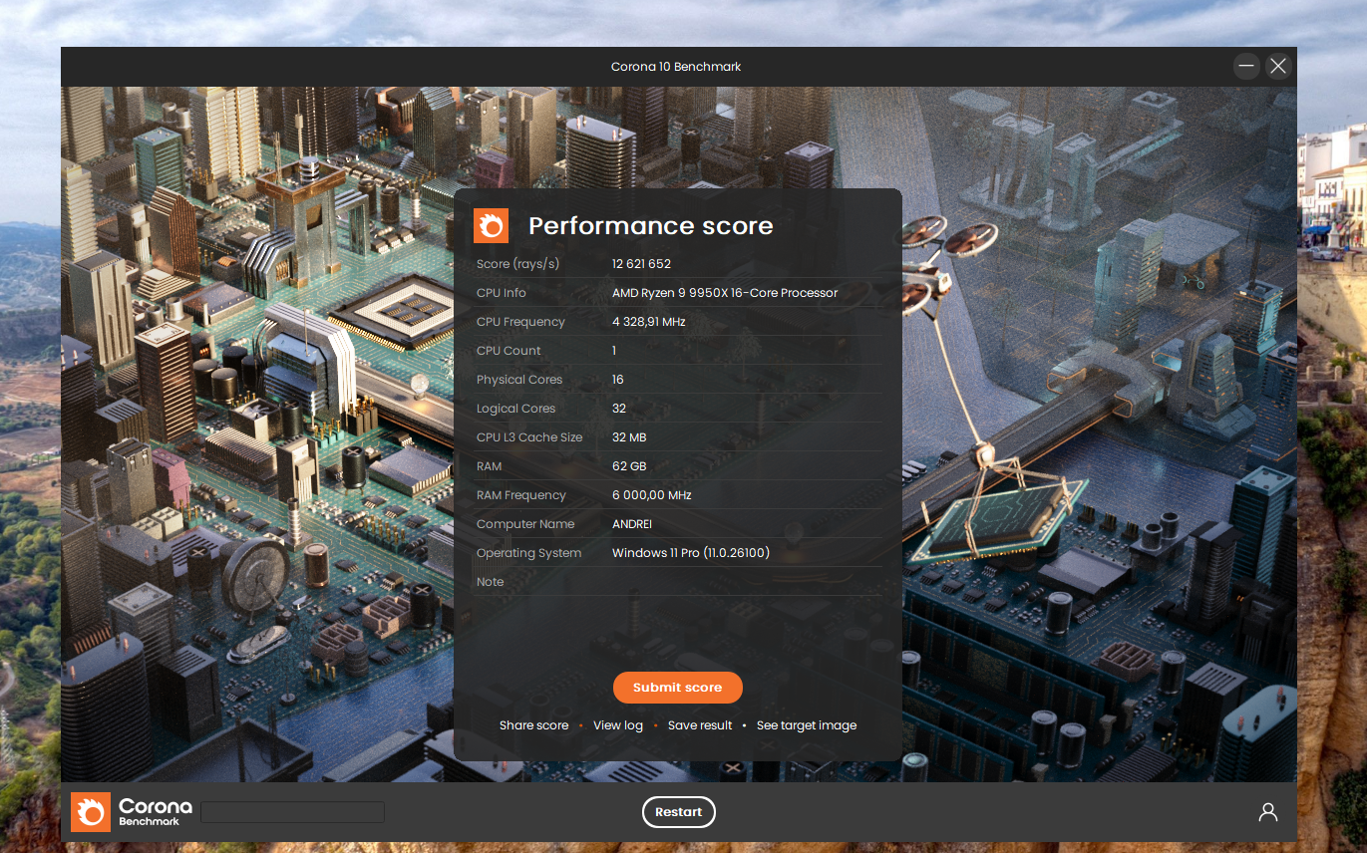This screenshot has height=853, width=1367.
Task: Select the 32 MB cache value
Action: click(x=629, y=437)
